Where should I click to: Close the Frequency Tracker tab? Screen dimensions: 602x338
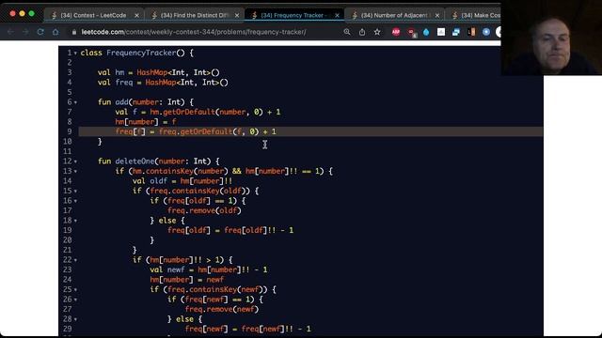pos(337,15)
